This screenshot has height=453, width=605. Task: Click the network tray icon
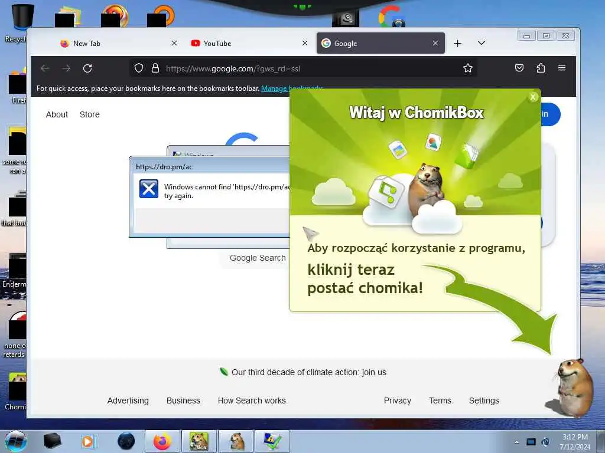pyautogui.click(x=531, y=442)
